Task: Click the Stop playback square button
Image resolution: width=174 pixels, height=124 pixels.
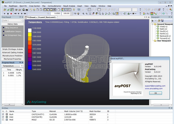Action: (x=8, y=14)
